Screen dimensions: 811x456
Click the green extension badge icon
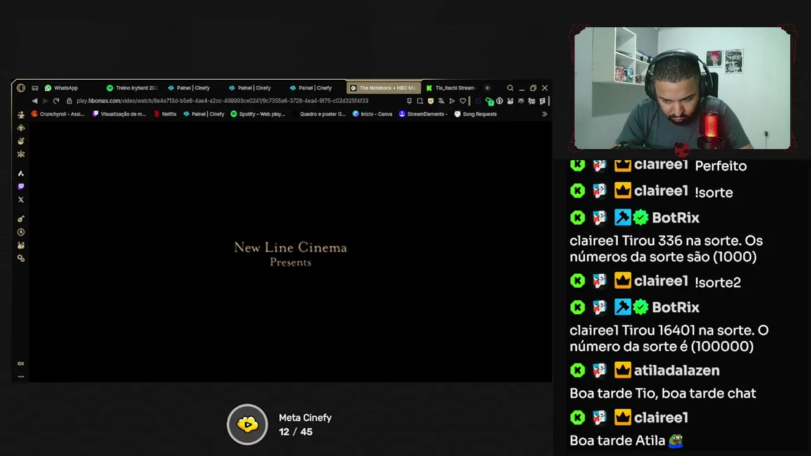(x=489, y=101)
